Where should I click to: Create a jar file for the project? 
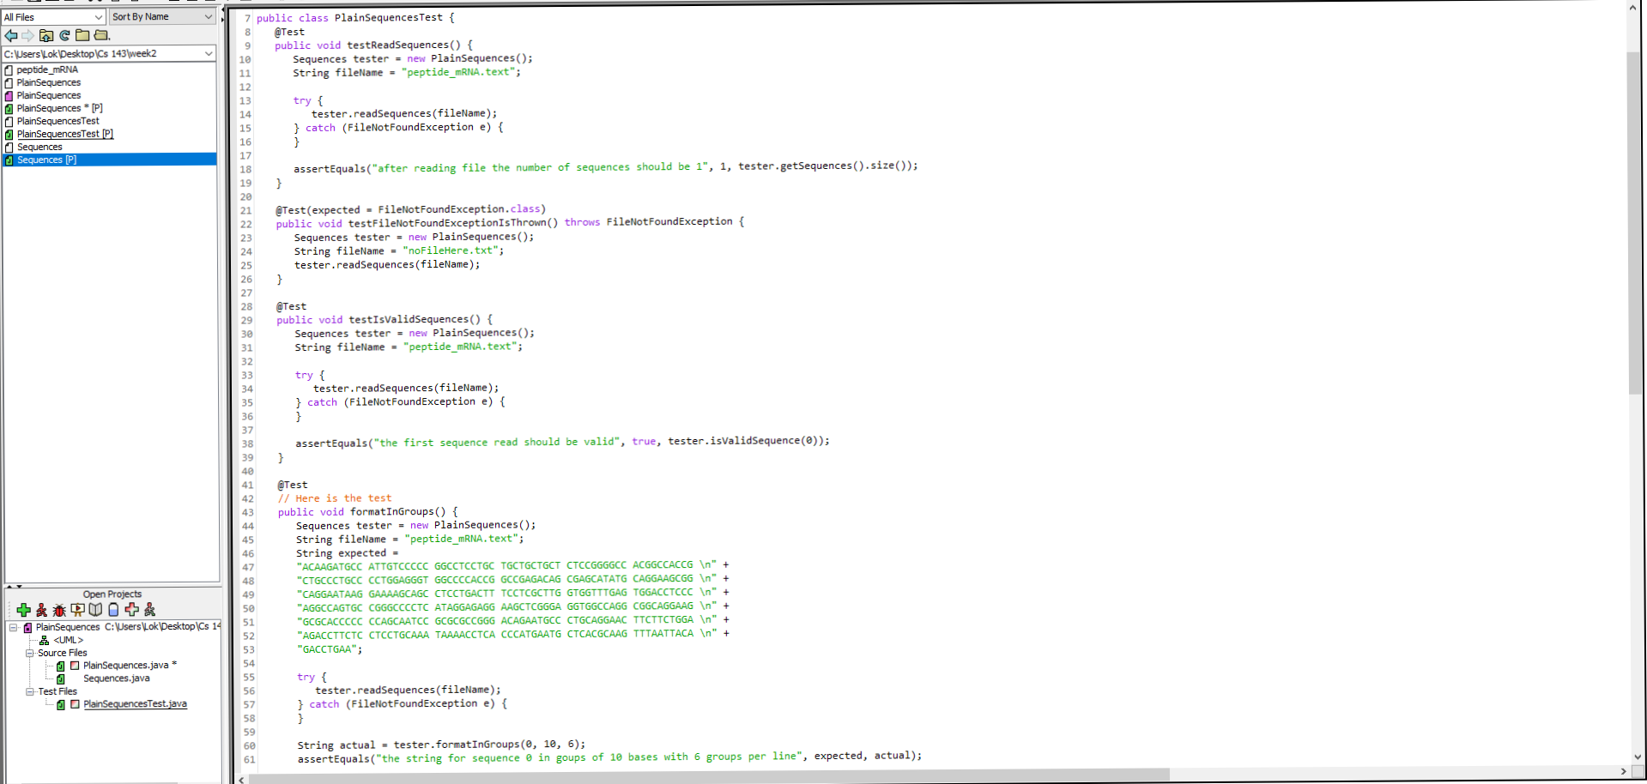[x=112, y=609]
